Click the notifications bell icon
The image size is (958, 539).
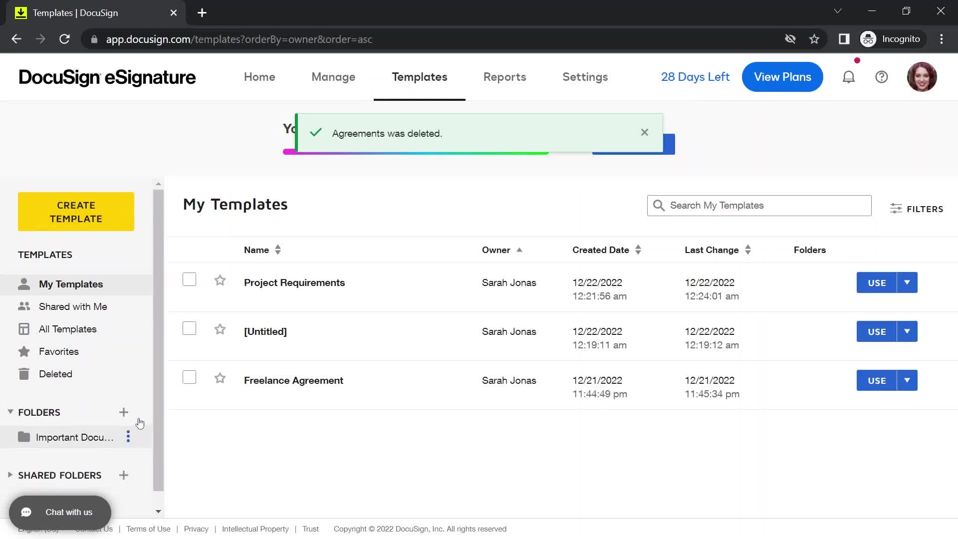[x=849, y=77]
